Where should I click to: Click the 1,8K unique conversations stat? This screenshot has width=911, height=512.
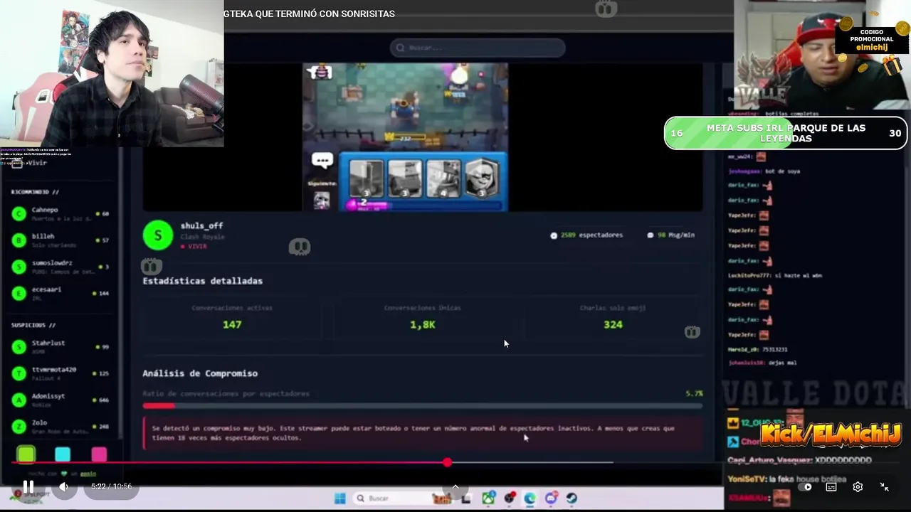423,324
